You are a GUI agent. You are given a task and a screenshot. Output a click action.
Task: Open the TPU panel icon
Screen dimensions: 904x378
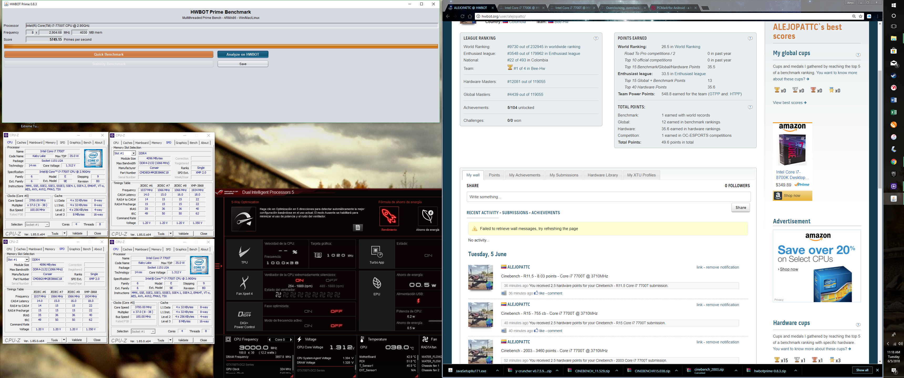coord(244,252)
